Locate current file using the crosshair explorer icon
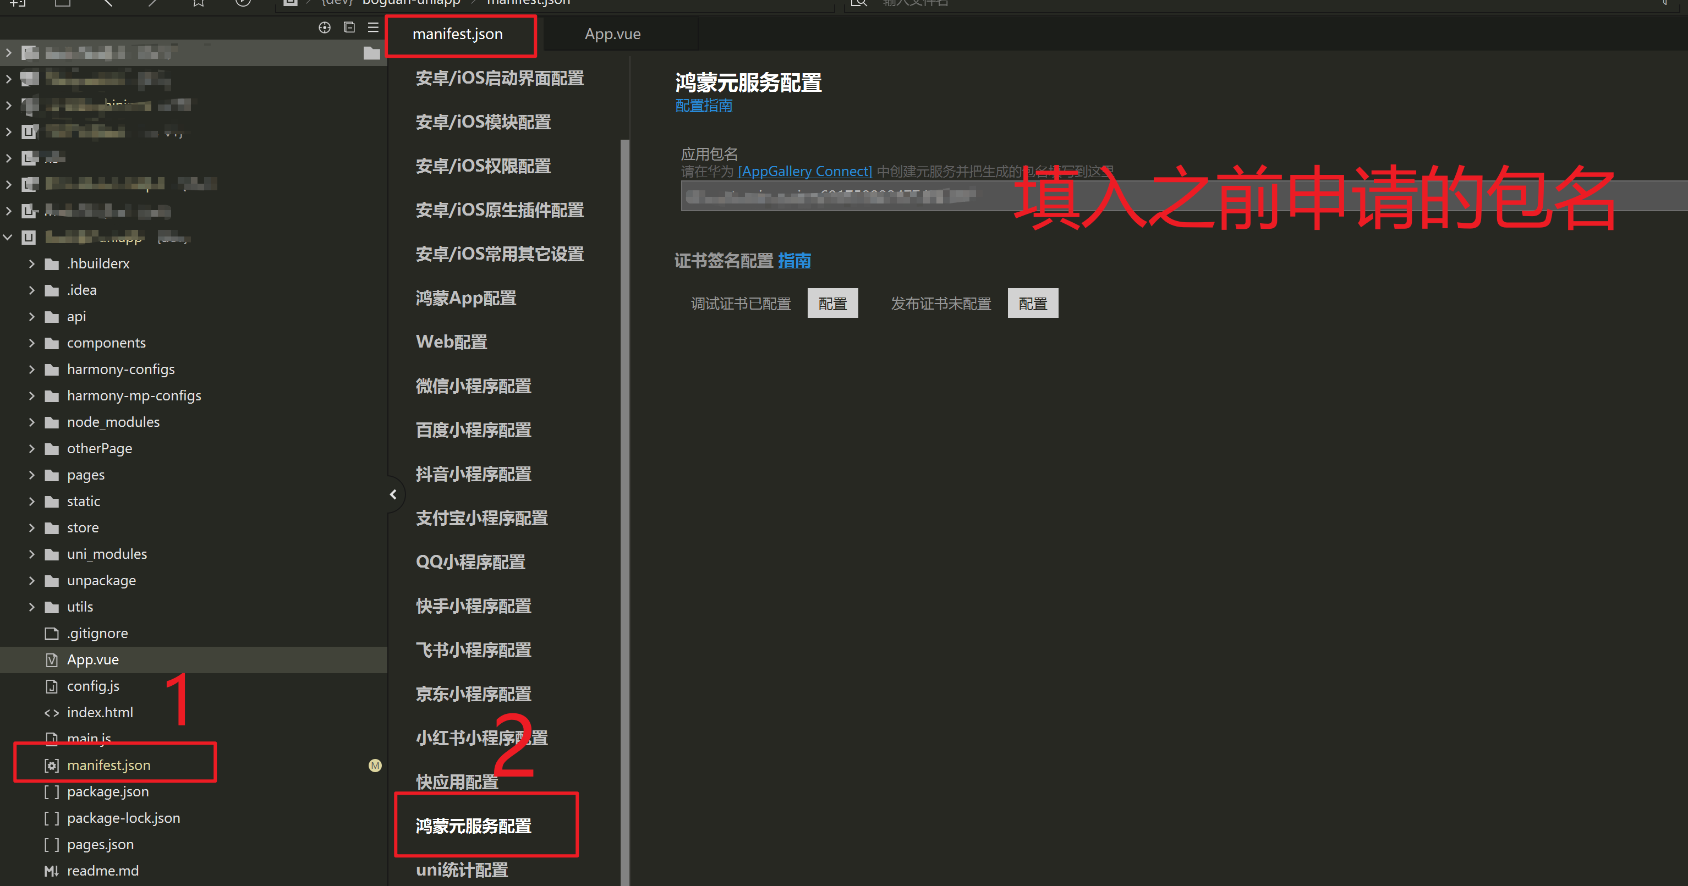Viewport: 1688px width, 886px height. click(325, 27)
